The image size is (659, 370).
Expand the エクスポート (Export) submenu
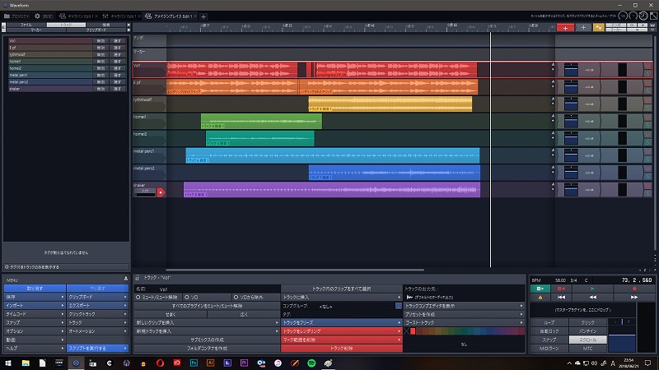[96, 305]
